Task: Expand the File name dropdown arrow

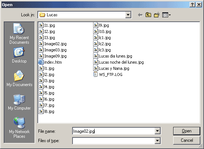Action: tap(157, 131)
